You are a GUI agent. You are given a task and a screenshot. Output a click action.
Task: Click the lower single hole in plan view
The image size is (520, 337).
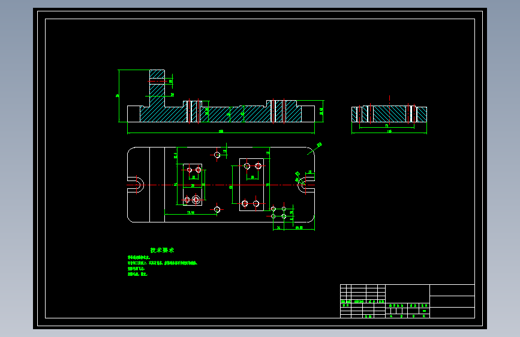(217, 210)
